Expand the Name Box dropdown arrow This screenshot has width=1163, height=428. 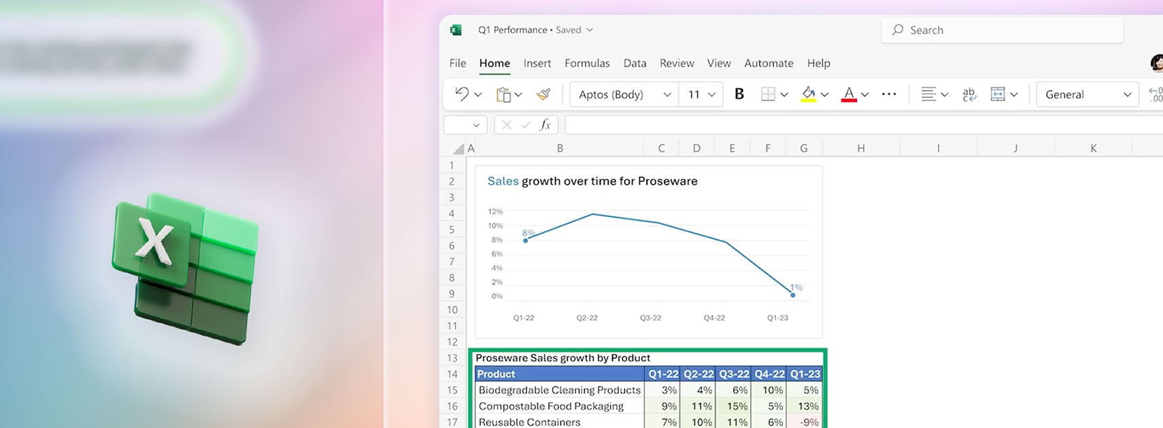click(x=476, y=125)
